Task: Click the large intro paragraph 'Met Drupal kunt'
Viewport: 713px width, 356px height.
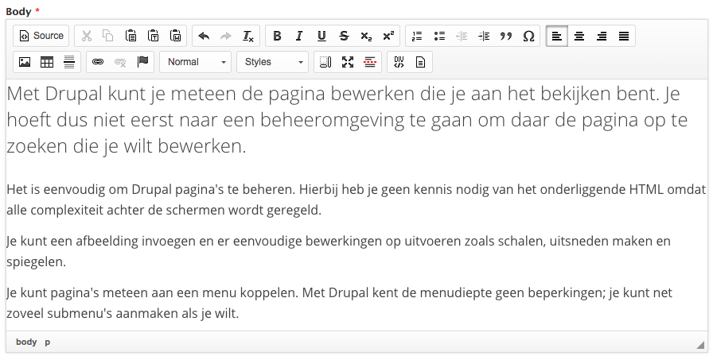Action: tap(348, 120)
